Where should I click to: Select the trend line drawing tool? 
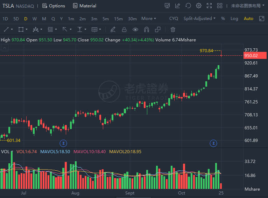point(6,29)
